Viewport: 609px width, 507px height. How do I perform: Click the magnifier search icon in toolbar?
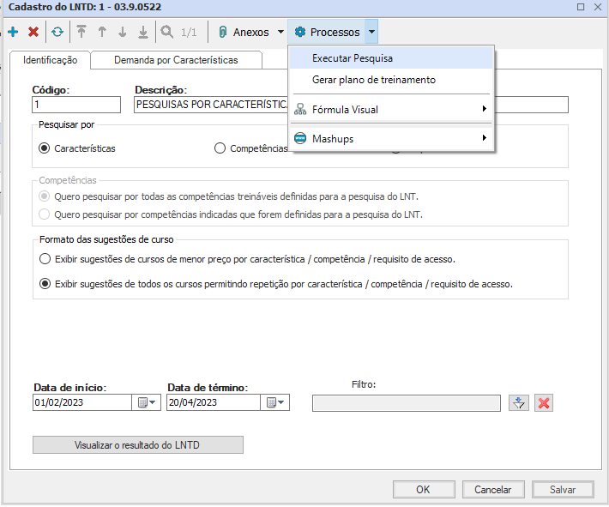point(166,32)
